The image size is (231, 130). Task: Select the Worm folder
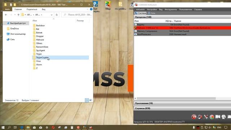point(38,65)
